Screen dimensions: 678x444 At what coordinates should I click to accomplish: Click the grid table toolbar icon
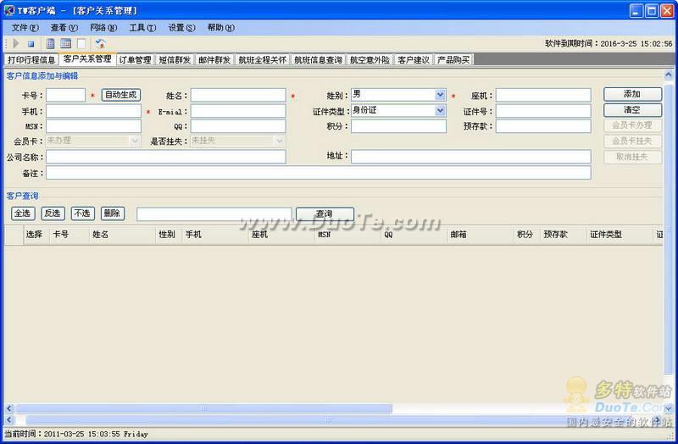tap(66, 43)
